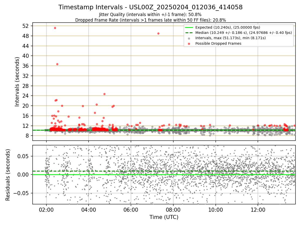Select legend entry 'Intervals, max (51.173s), min (8.171s)'

click(230, 38)
